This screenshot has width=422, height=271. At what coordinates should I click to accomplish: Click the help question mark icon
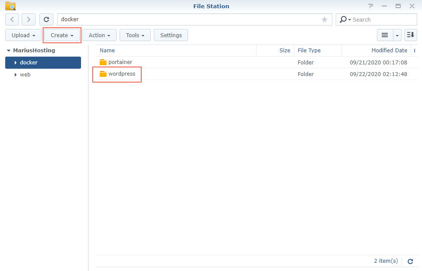tap(370, 6)
